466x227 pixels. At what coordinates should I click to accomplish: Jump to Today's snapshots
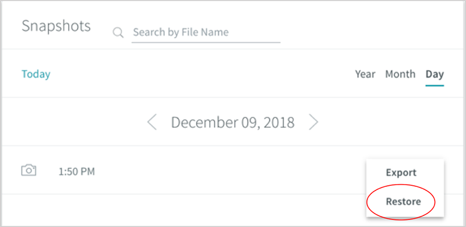point(36,74)
